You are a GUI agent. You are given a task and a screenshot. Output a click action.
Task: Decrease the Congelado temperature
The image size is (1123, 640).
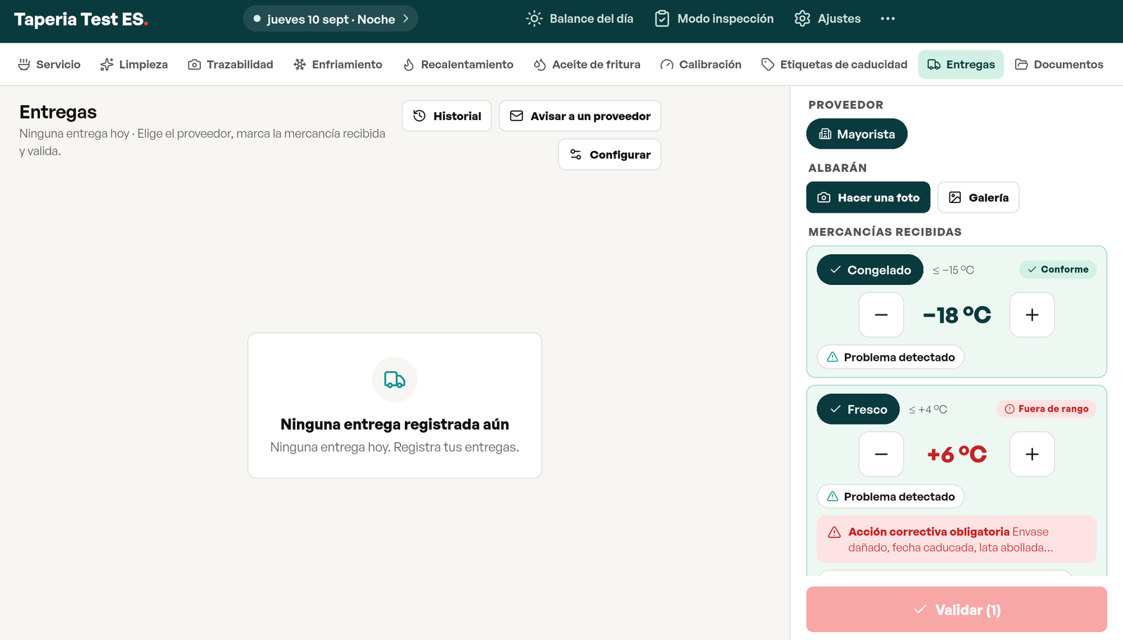(x=881, y=315)
